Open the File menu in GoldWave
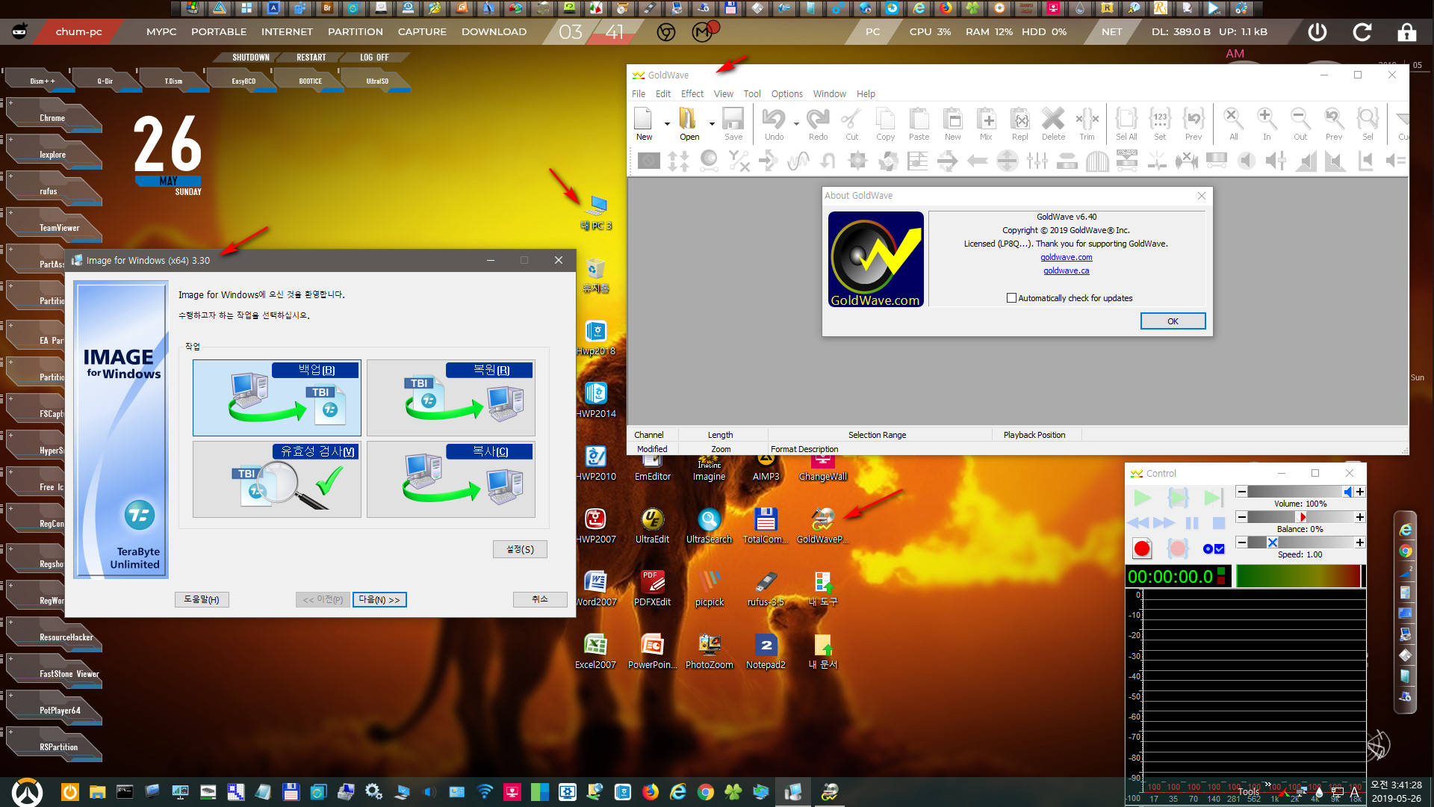Viewport: 1434px width, 807px height. point(639,93)
